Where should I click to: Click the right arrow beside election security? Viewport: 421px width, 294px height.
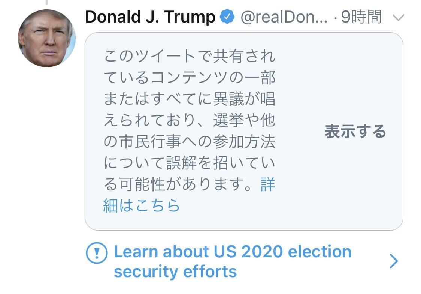pyautogui.click(x=393, y=261)
